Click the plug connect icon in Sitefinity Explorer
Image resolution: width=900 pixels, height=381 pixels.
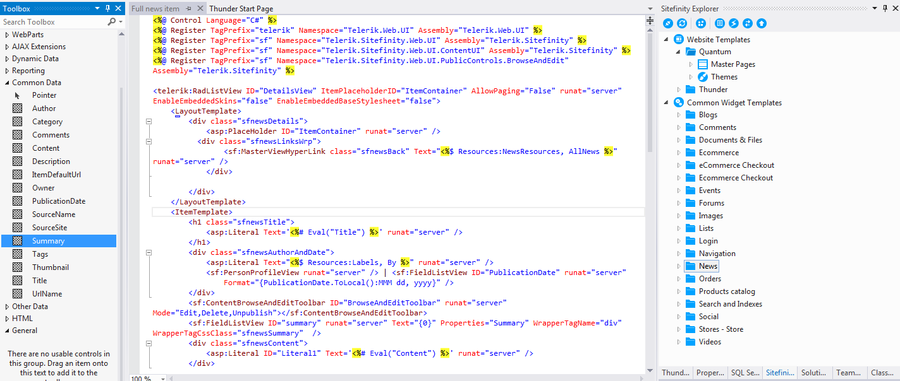coord(668,23)
